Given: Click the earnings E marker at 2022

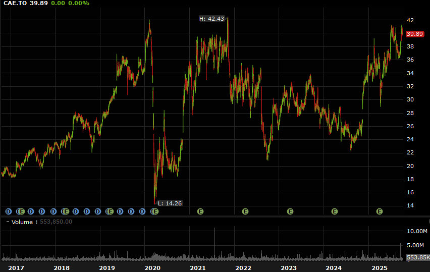Looking at the screenshot, I should coord(245,211).
